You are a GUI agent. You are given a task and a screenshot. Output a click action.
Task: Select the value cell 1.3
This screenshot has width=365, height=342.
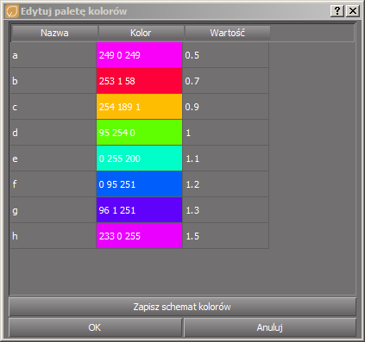pos(225,210)
